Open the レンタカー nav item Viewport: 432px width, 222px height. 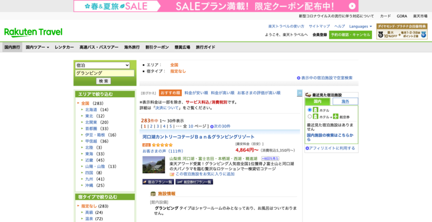tap(64, 47)
